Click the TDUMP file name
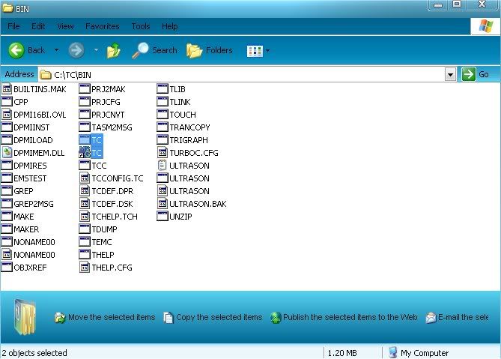Viewport: 501px width, 359px height. coord(104,229)
